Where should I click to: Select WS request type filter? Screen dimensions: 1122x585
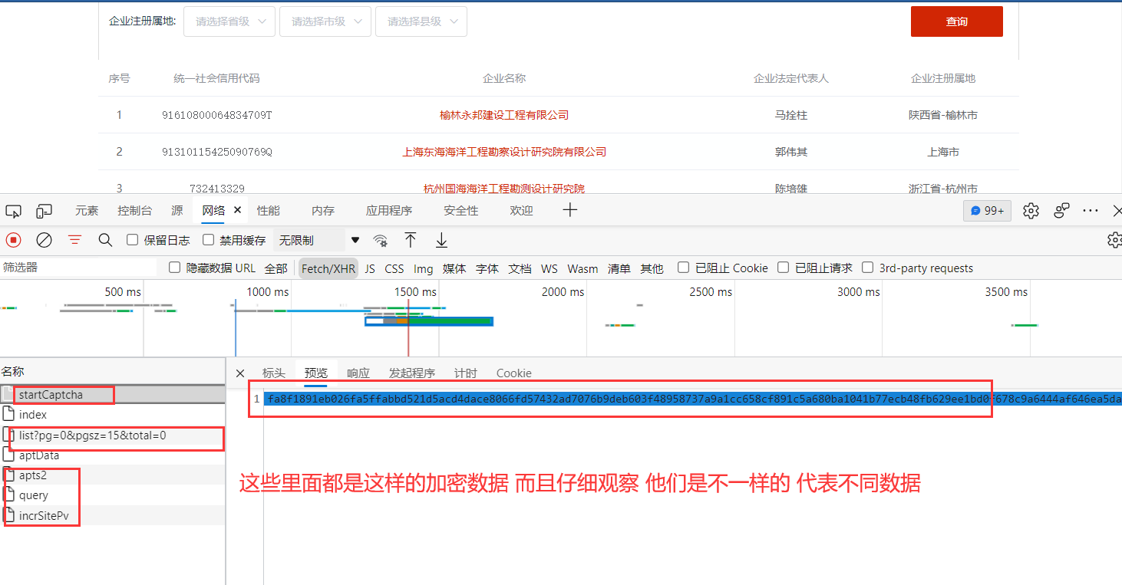[549, 268]
